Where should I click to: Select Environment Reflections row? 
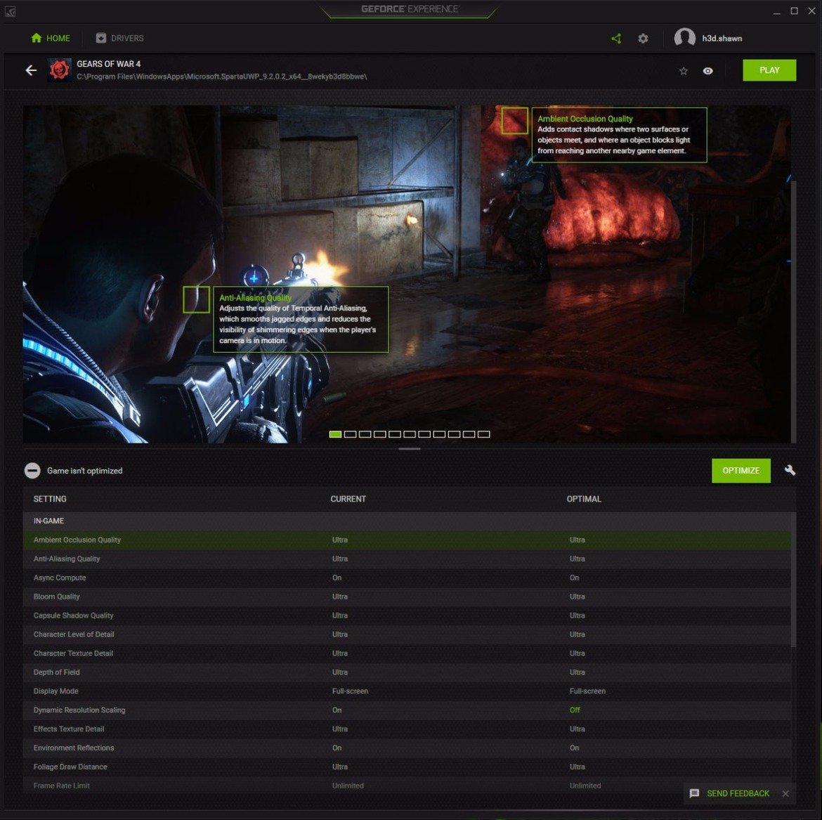[x=407, y=747]
